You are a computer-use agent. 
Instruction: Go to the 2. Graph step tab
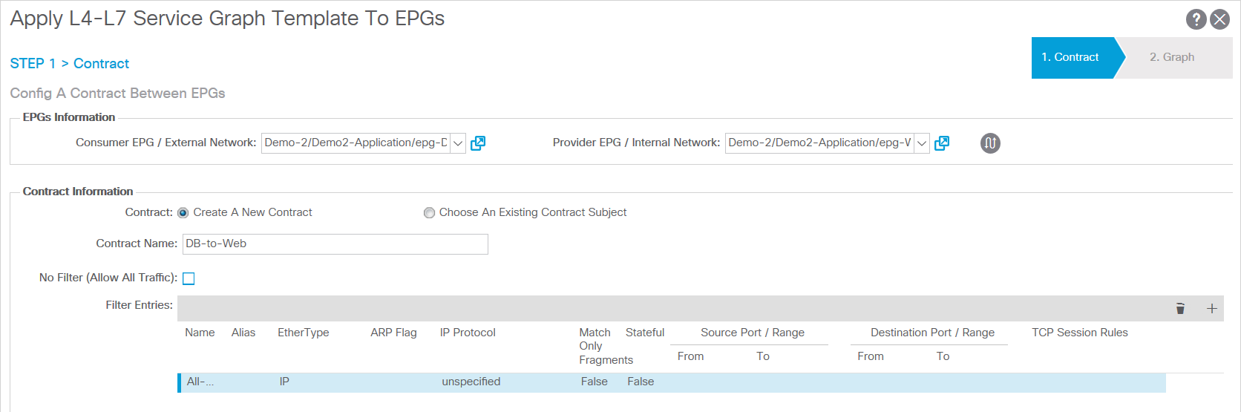pos(1171,57)
